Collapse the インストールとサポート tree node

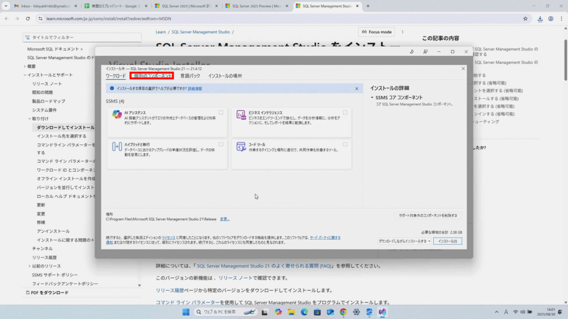(24, 75)
